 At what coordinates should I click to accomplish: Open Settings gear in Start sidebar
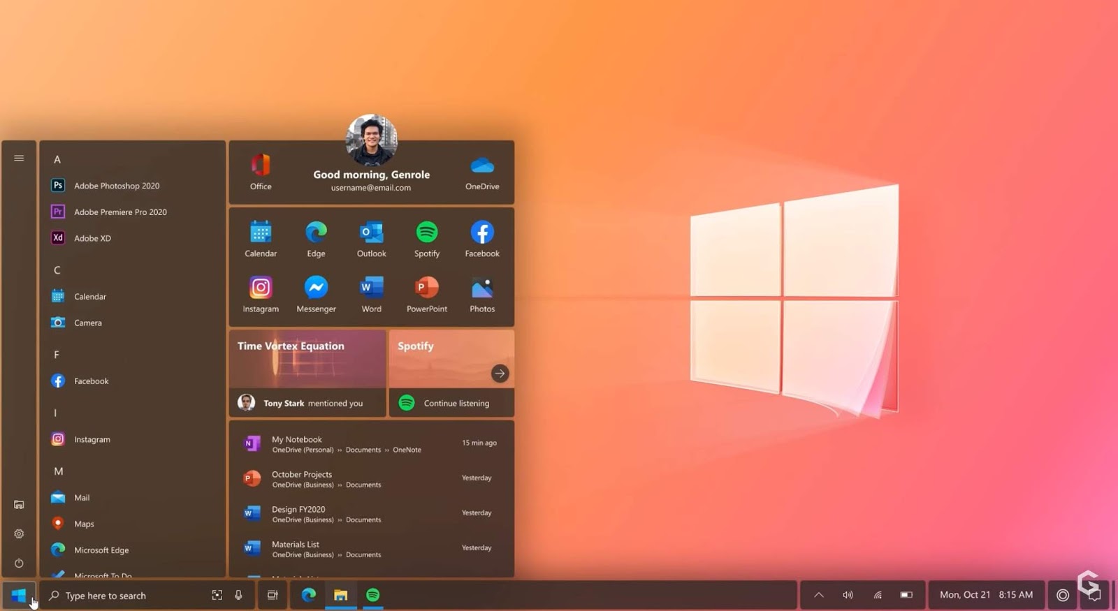[x=19, y=533]
